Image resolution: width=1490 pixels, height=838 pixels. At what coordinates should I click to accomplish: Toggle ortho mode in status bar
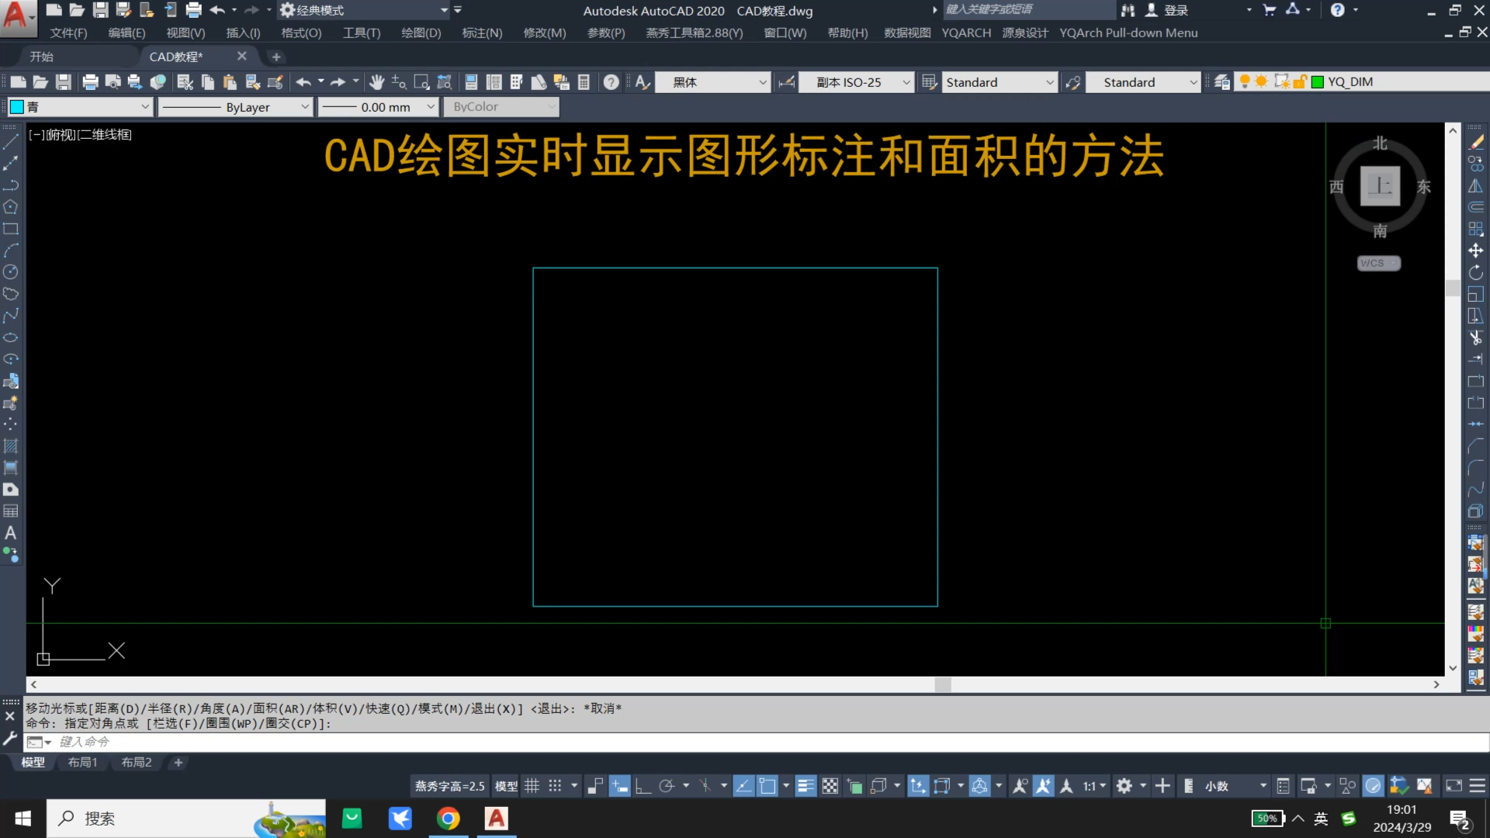point(643,786)
